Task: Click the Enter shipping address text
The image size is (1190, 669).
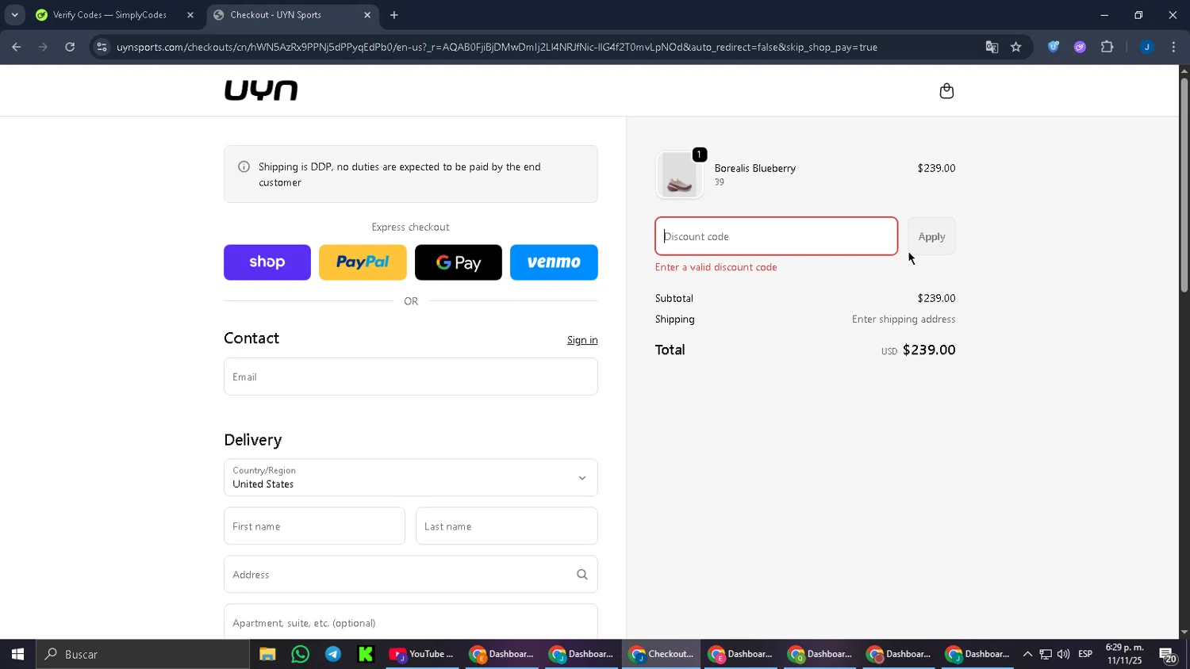Action: click(x=904, y=319)
